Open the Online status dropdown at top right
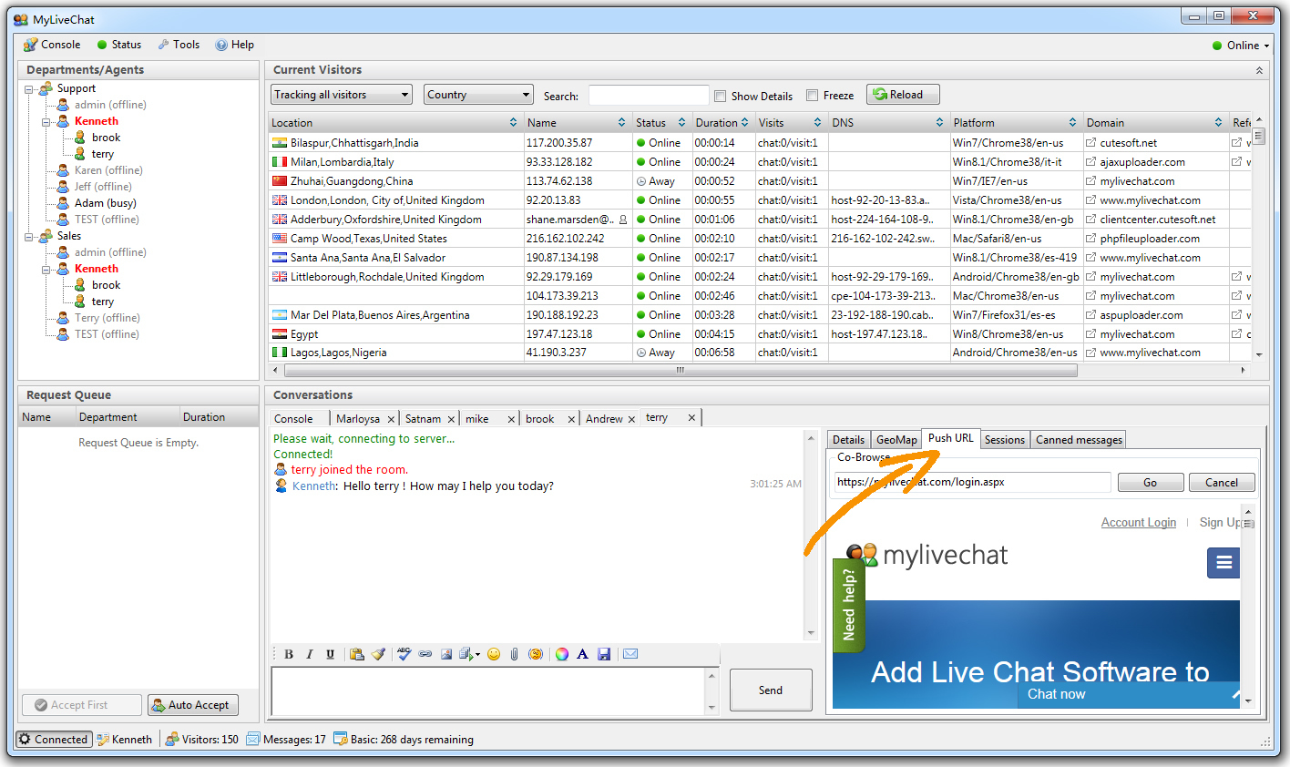Screen dimensions: 1290x767 point(1241,46)
